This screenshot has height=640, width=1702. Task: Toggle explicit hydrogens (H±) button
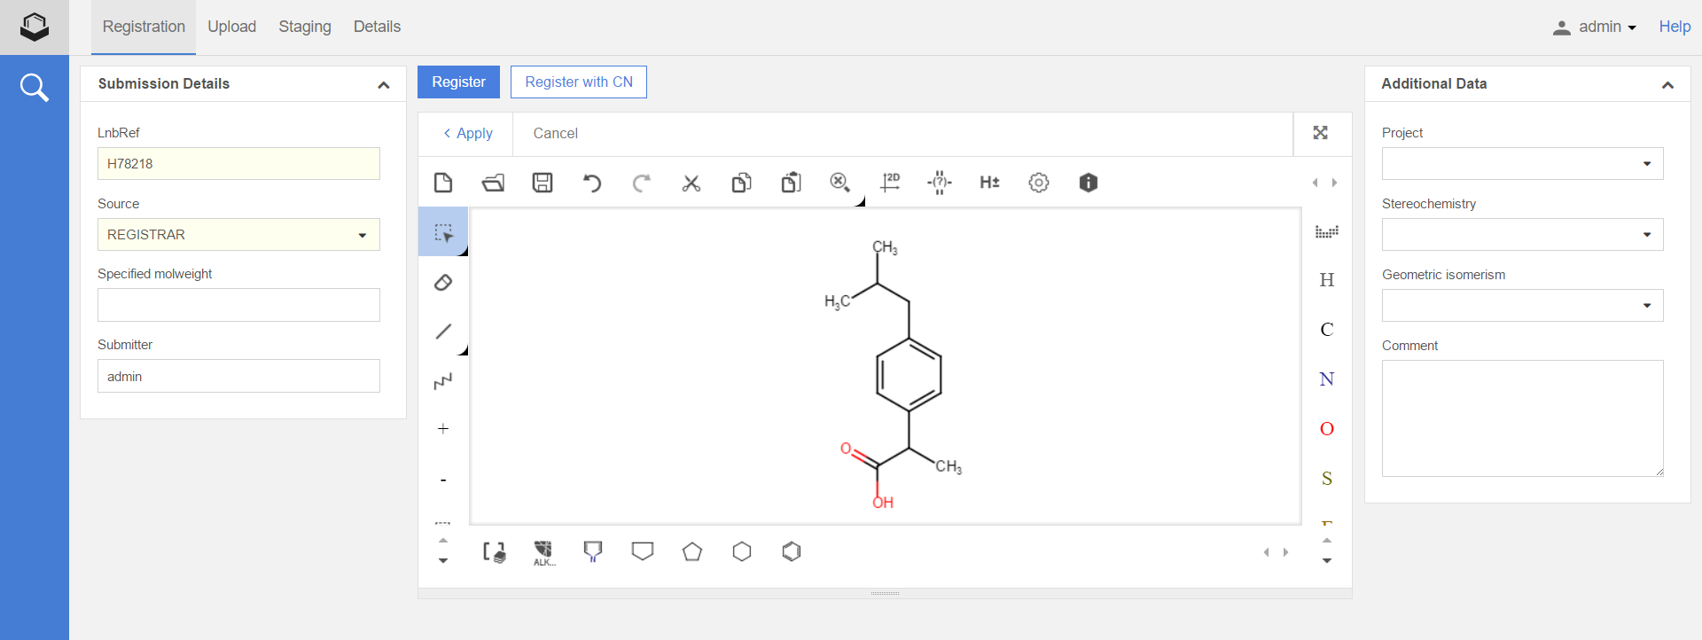click(x=989, y=183)
